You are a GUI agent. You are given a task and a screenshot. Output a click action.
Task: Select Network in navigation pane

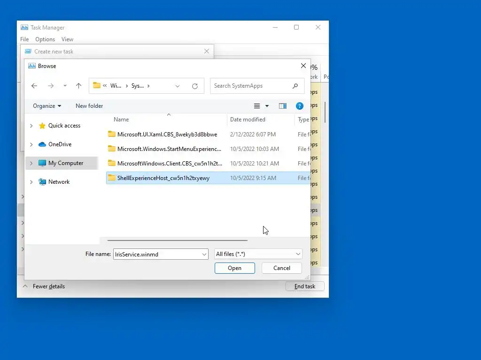pyautogui.click(x=59, y=182)
